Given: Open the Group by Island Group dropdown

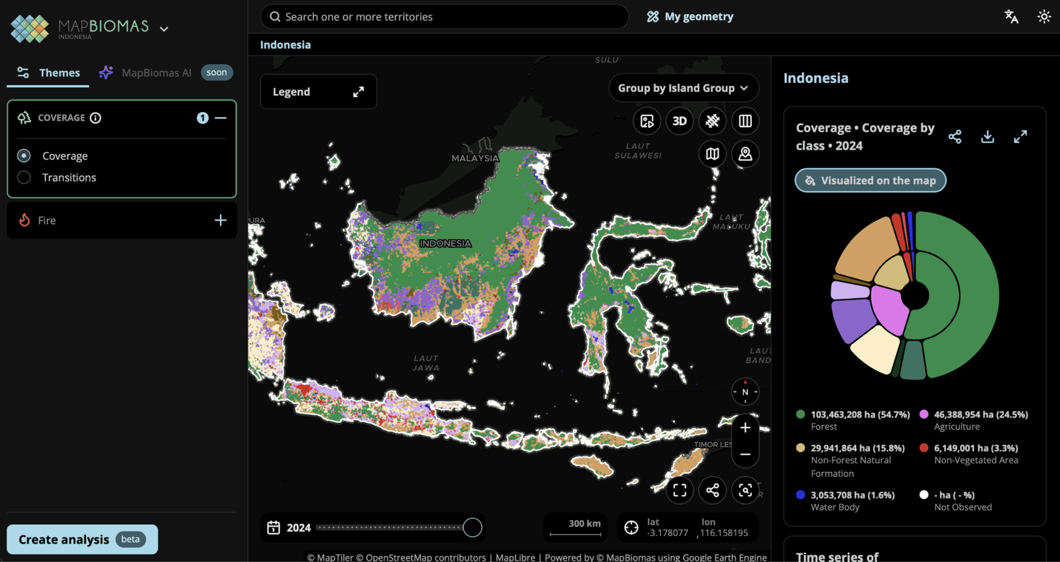Looking at the screenshot, I should (683, 88).
